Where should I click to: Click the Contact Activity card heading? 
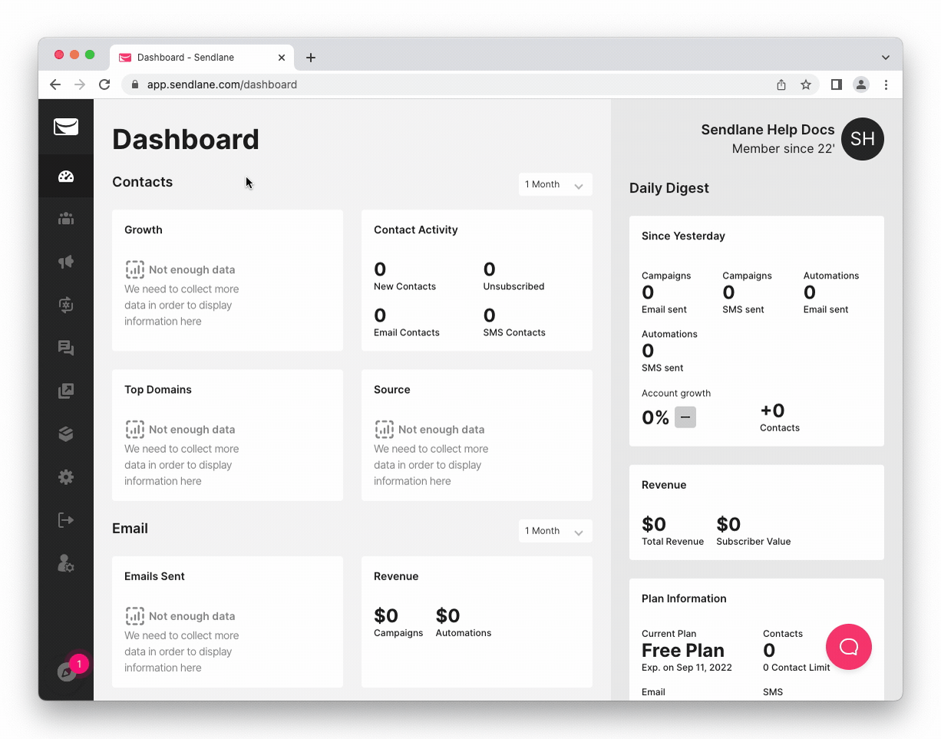click(x=416, y=229)
